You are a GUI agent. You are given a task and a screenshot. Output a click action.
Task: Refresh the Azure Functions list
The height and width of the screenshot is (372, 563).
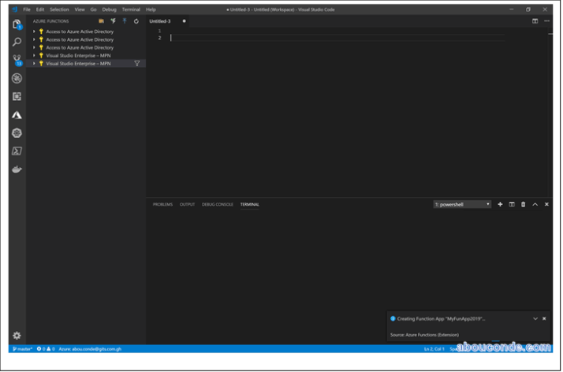[x=136, y=21]
